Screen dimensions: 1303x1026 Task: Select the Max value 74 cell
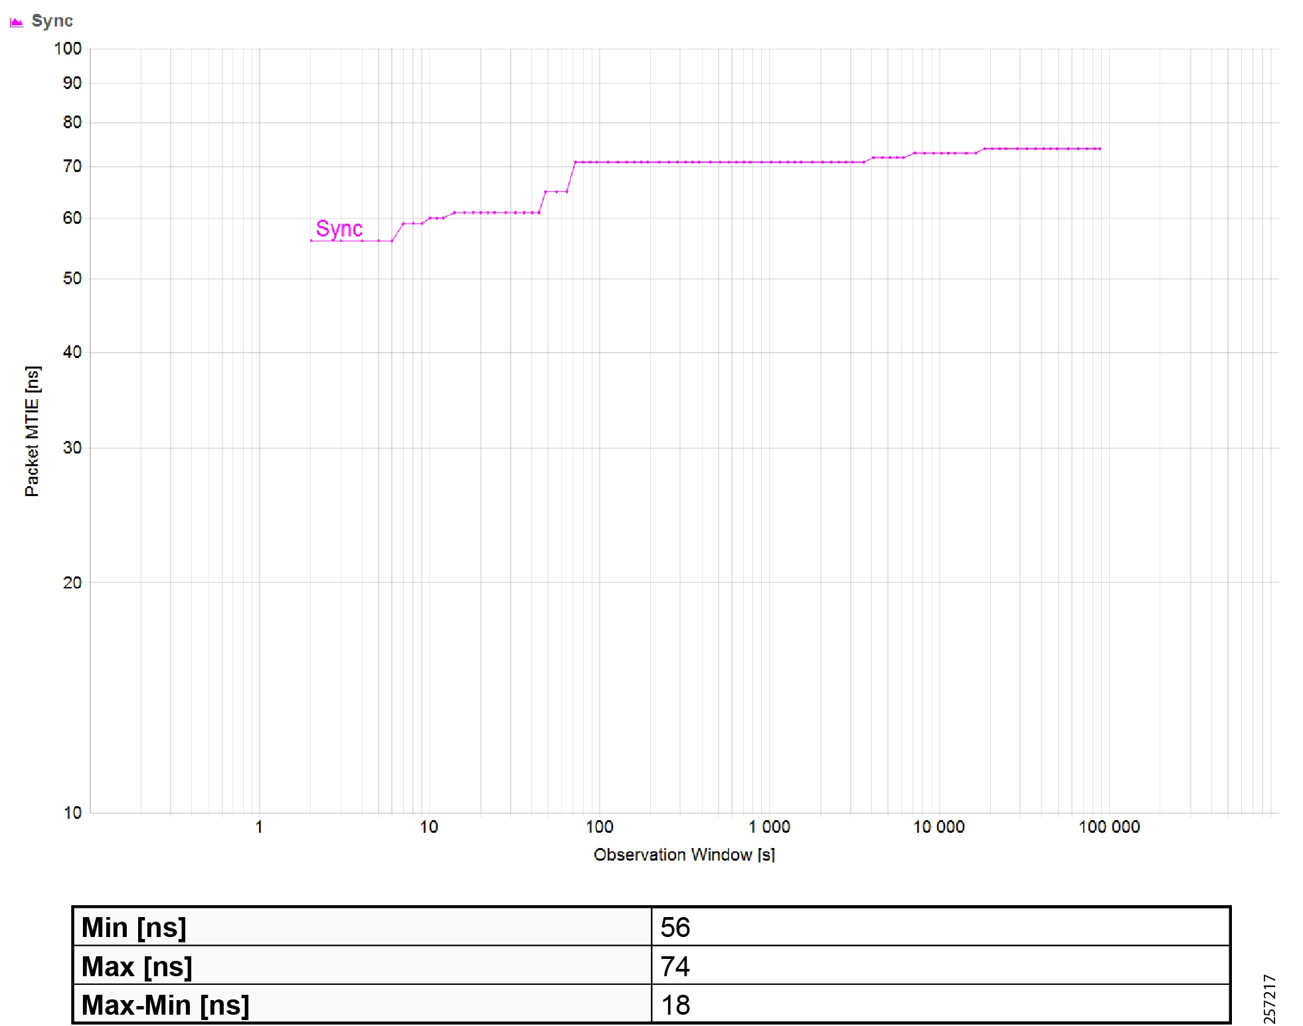click(940, 965)
